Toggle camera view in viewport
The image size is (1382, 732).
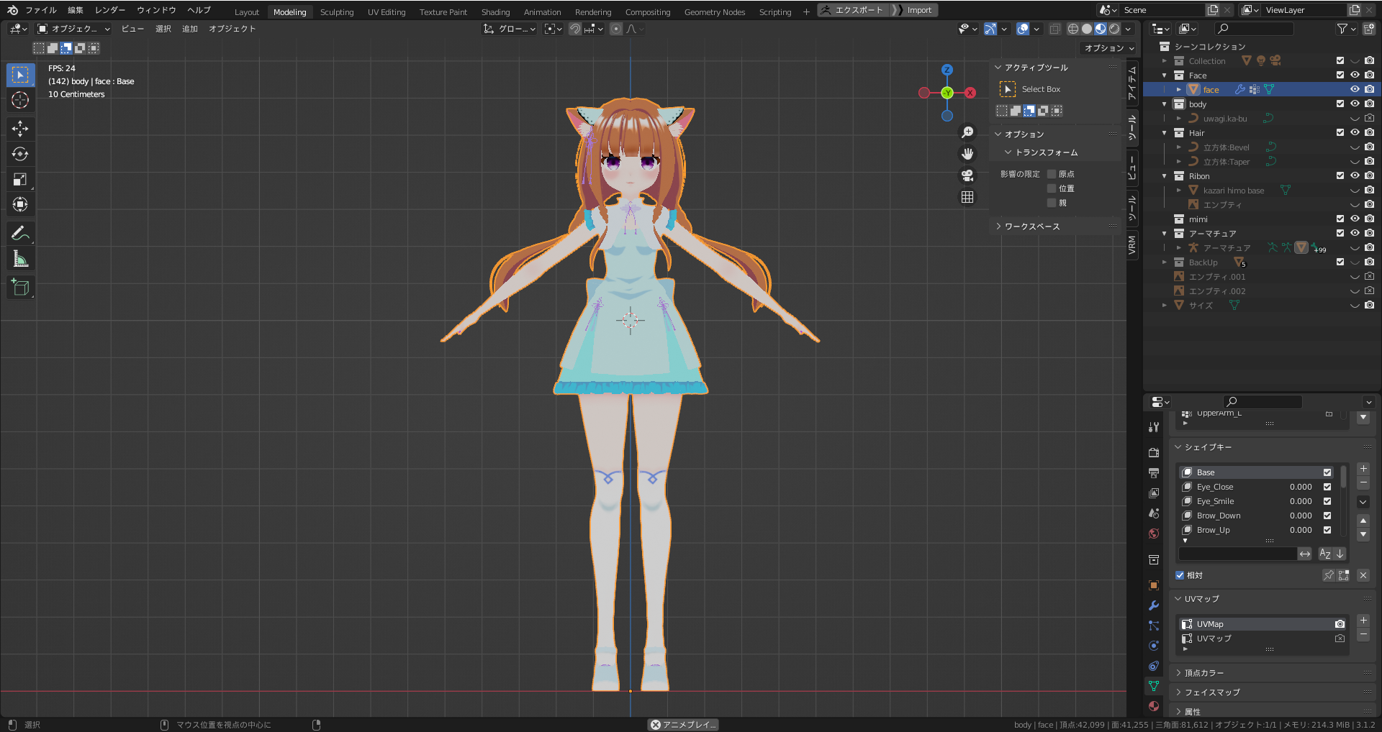pyautogui.click(x=967, y=175)
